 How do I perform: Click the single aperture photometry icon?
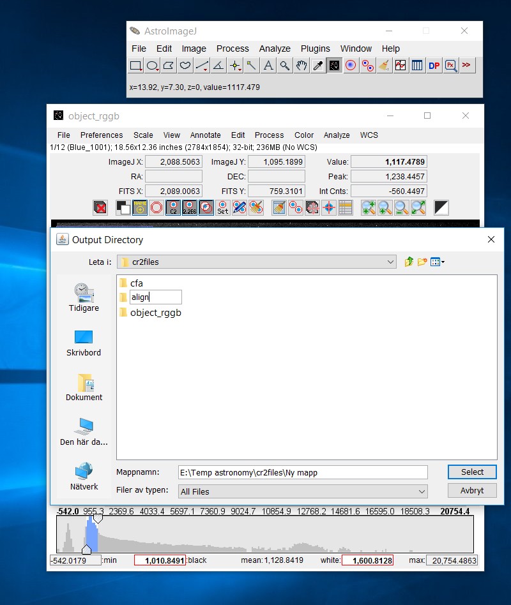coord(351,66)
